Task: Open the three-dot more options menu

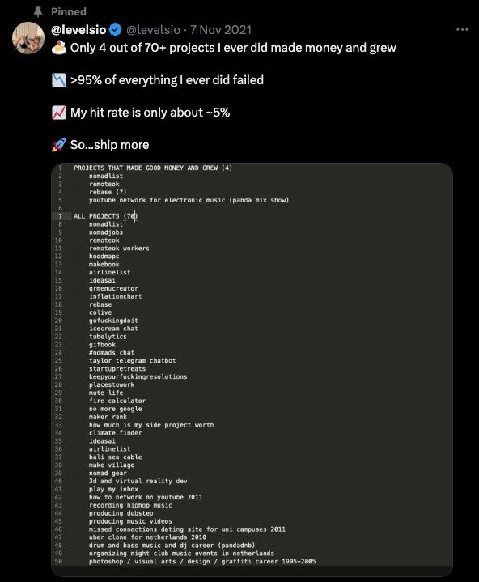Action: [462, 29]
